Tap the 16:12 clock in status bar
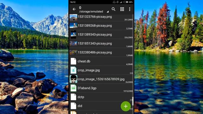203x114 pixels. click(x=73, y=2)
